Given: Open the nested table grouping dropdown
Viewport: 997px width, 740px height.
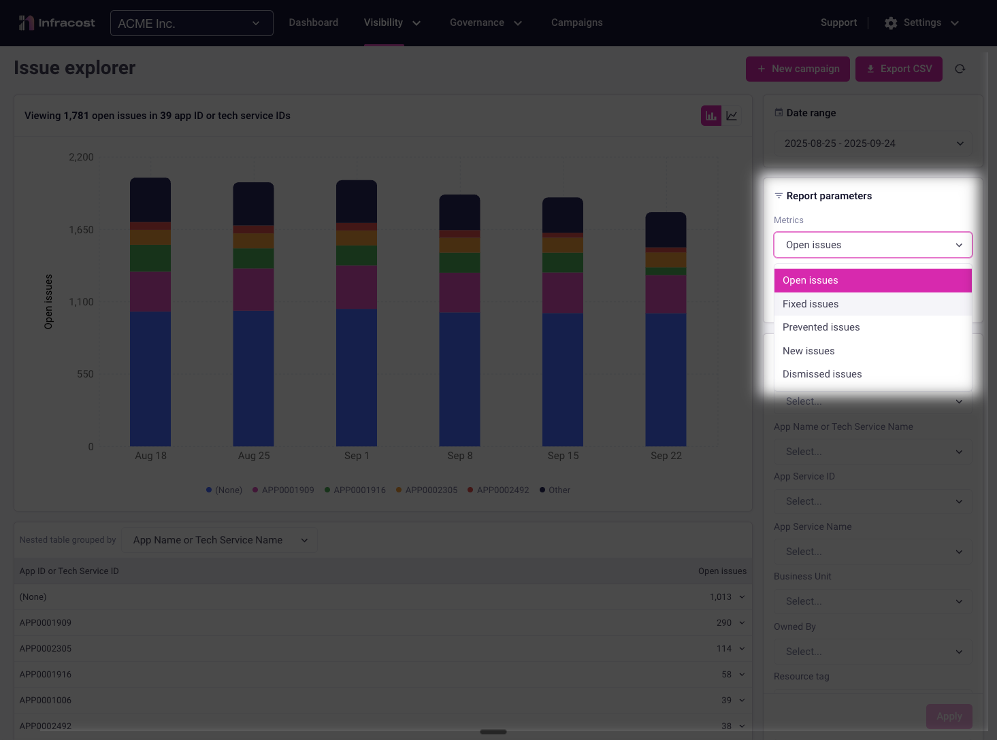Looking at the screenshot, I should 220,540.
